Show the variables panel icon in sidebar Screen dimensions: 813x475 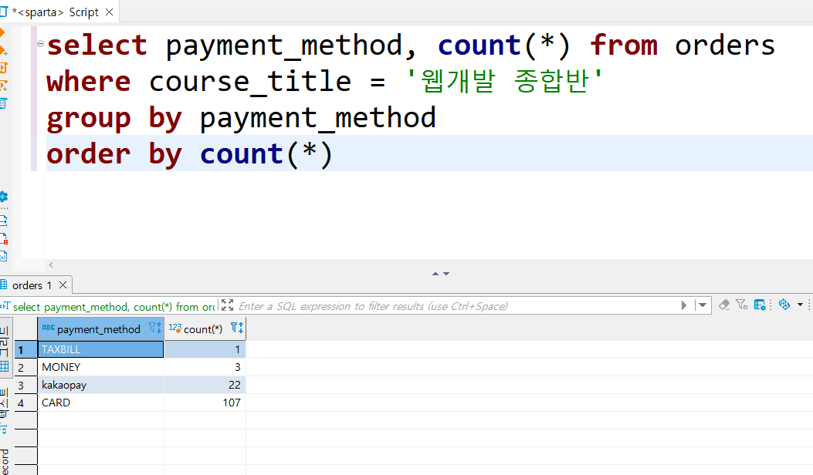3,256
